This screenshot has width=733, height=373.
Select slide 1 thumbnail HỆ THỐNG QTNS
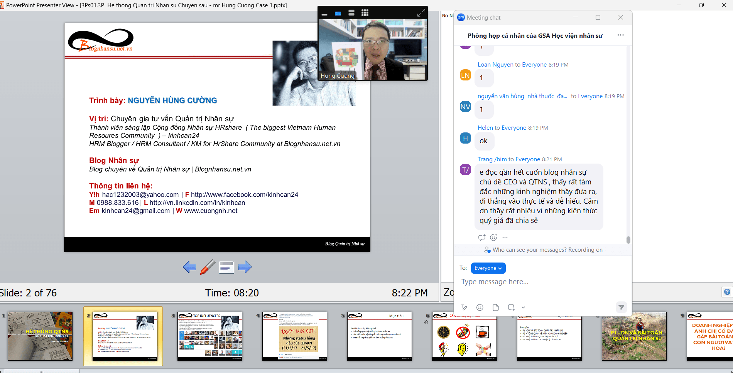click(x=40, y=336)
